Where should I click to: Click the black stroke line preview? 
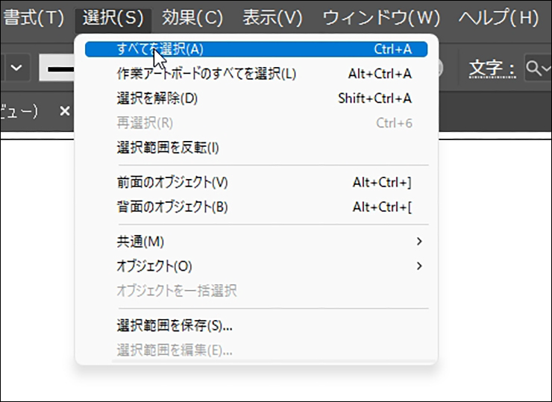60,69
